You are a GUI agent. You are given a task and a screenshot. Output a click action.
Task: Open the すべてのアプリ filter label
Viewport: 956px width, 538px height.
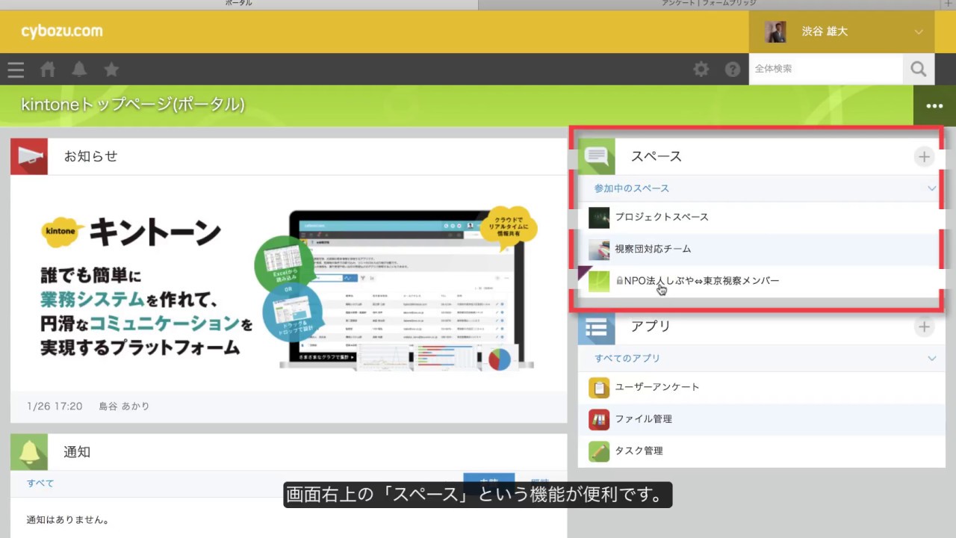[x=627, y=359]
